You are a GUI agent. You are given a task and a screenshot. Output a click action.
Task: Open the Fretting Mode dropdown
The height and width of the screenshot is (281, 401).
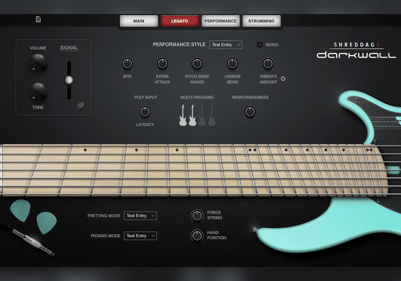[140, 216]
